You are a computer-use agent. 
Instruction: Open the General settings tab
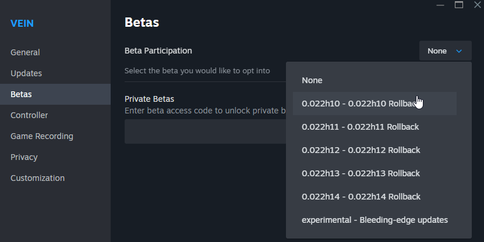[x=25, y=52]
